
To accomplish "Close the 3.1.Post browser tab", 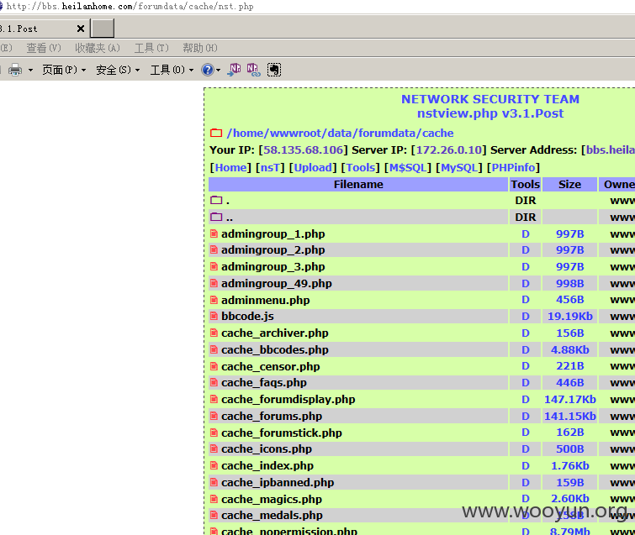I will click(81, 29).
